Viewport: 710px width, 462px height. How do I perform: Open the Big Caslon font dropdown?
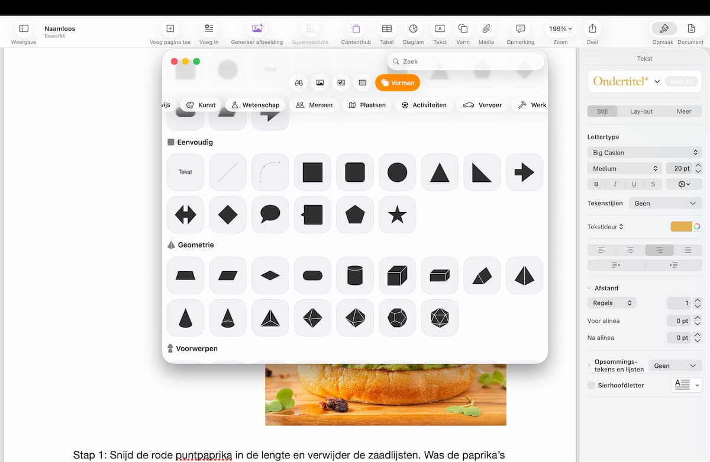[644, 152]
